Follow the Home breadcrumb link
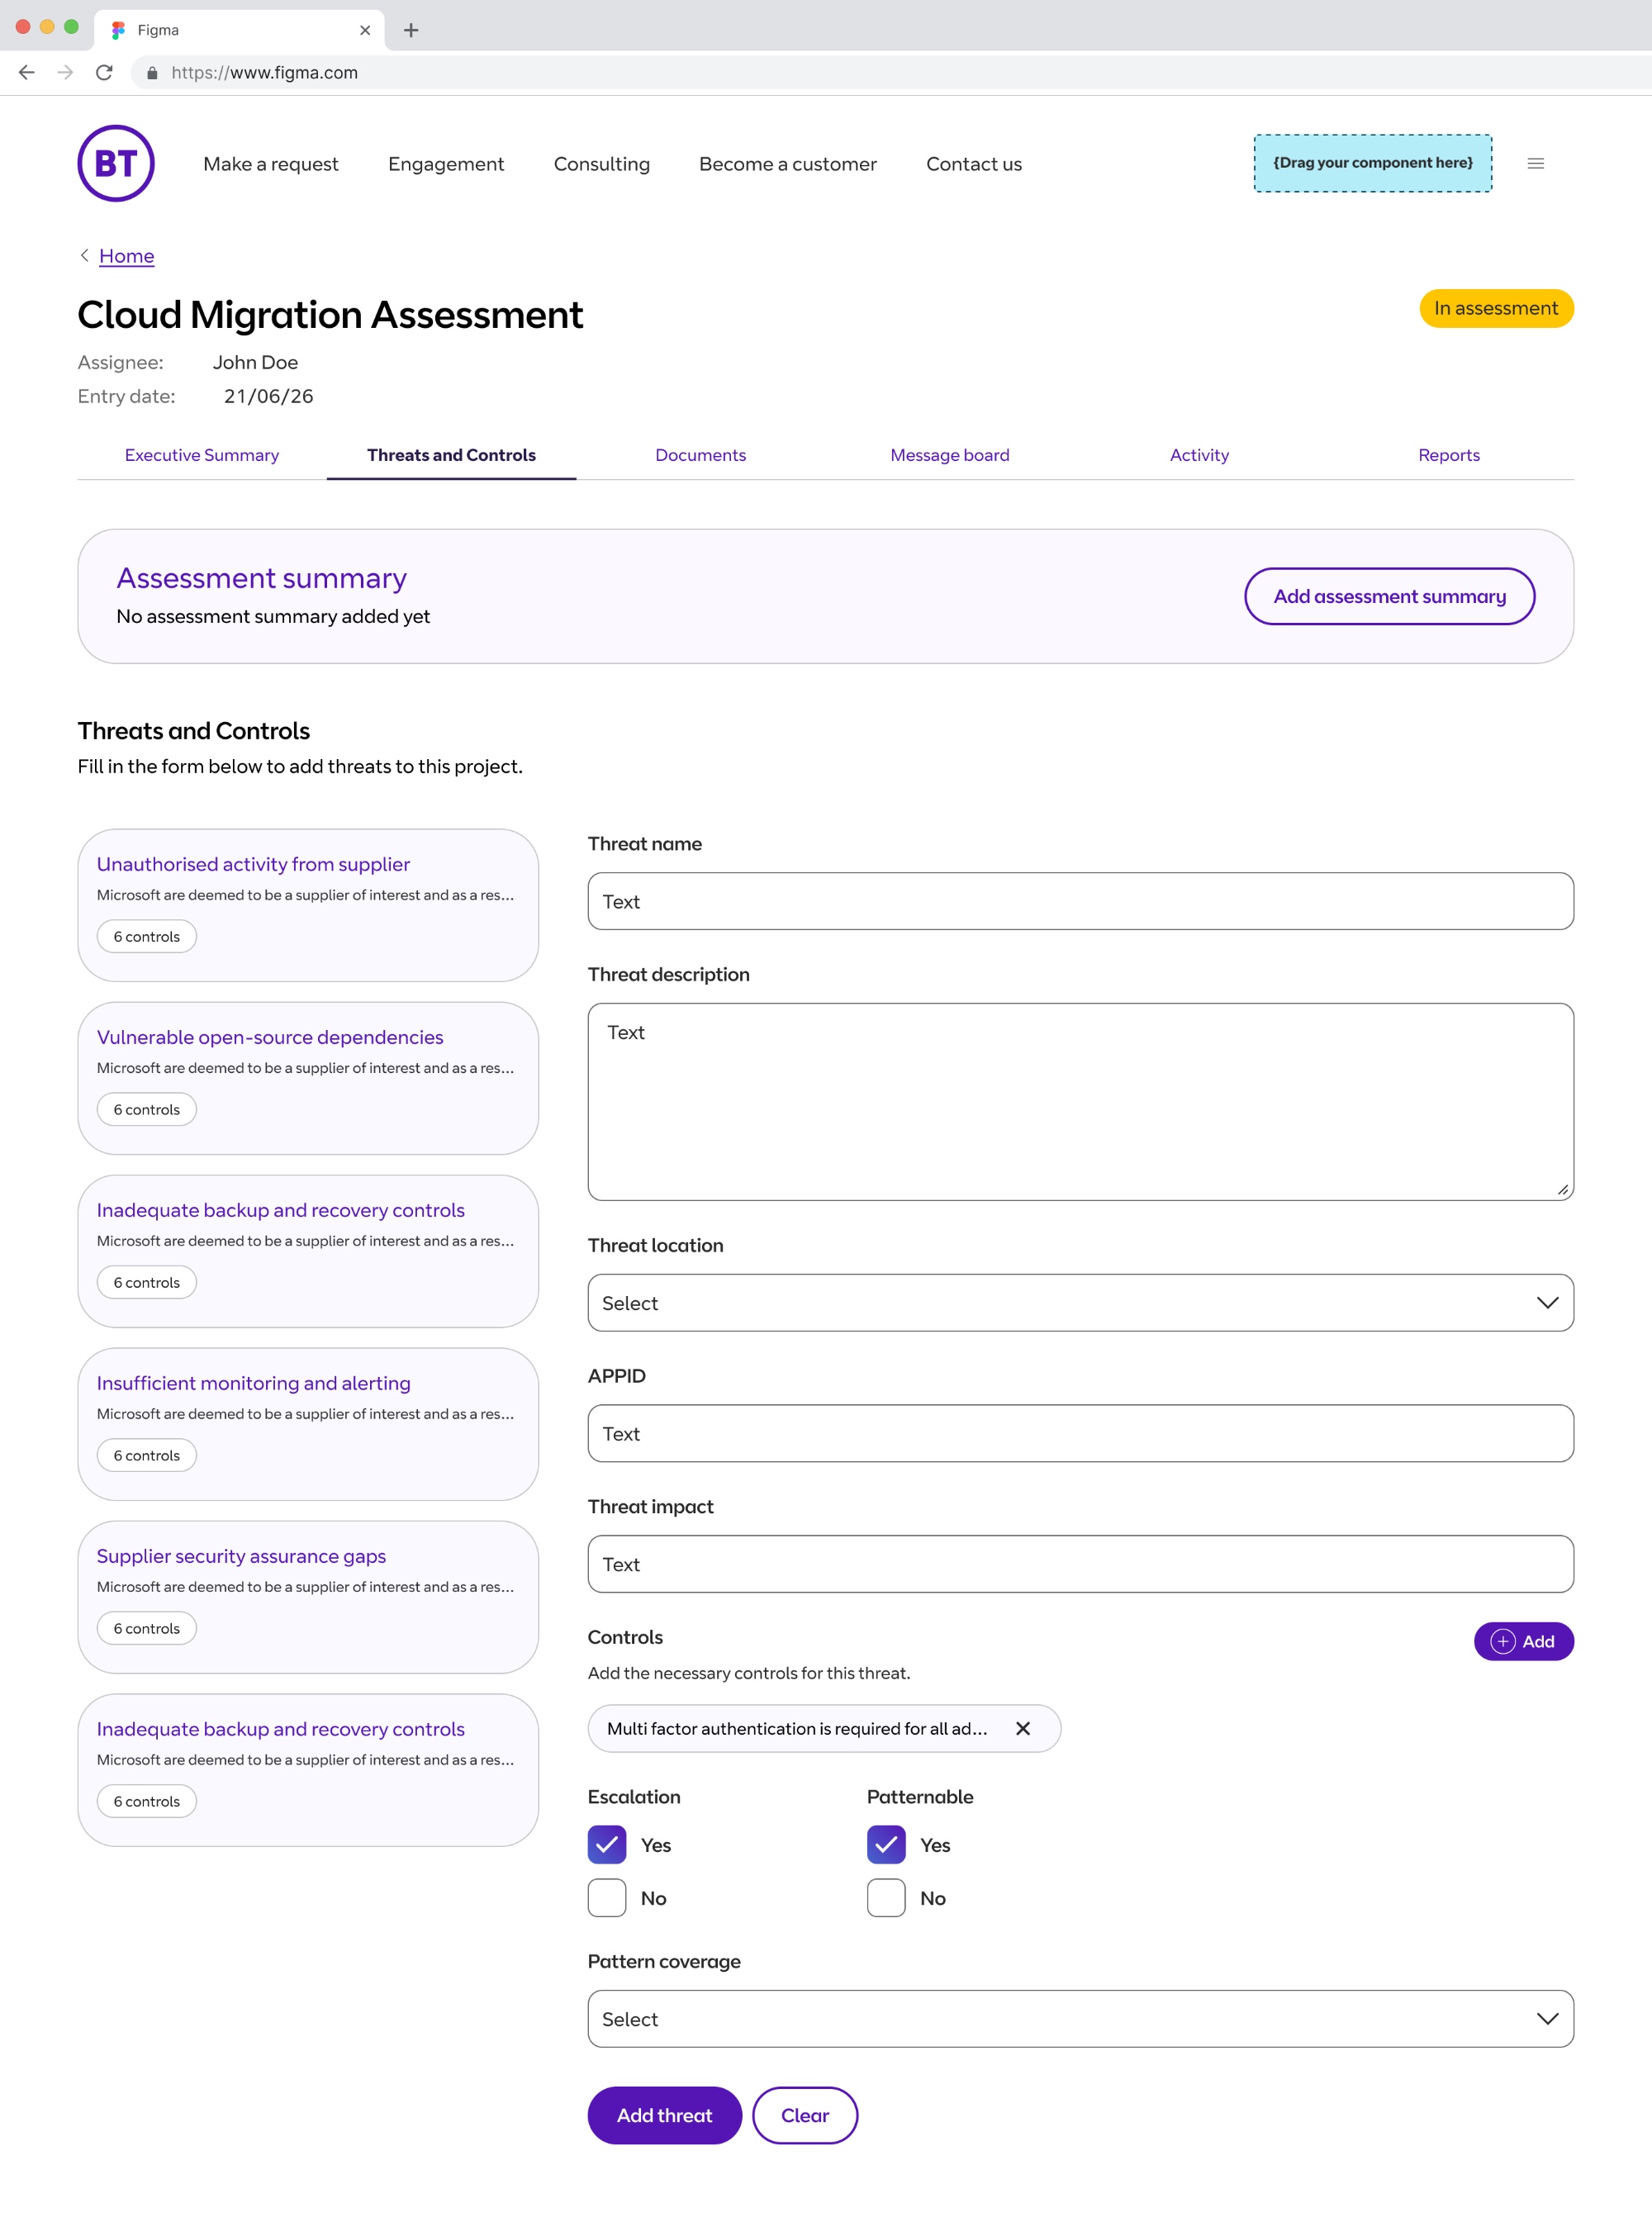 (126, 255)
